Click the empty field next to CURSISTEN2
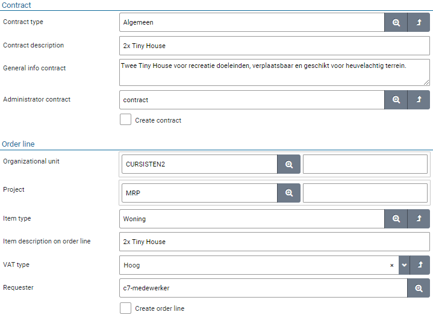433x318 pixels. [x=365, y=164]
